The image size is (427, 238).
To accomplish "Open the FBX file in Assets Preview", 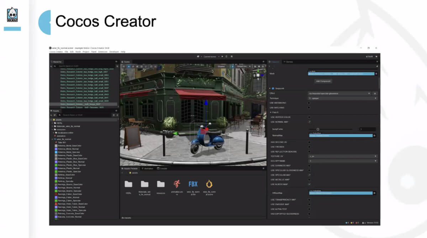I will point(193,184).
